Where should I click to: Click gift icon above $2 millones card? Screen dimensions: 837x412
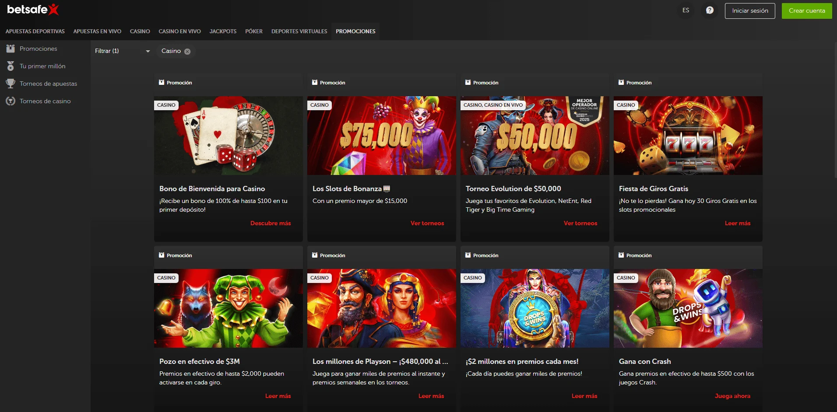click(468, 255)
